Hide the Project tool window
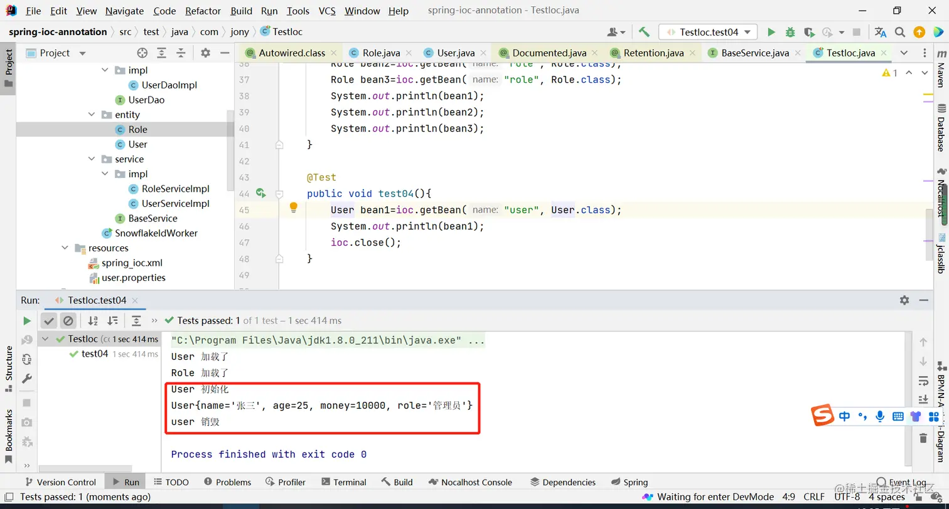949x509 pixels. [x=224, y=53]
